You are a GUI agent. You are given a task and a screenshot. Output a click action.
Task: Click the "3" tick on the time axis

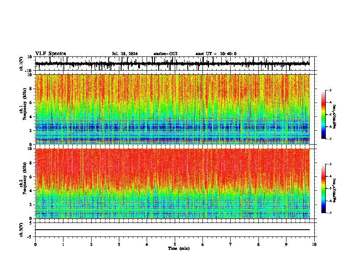[119, 244]
